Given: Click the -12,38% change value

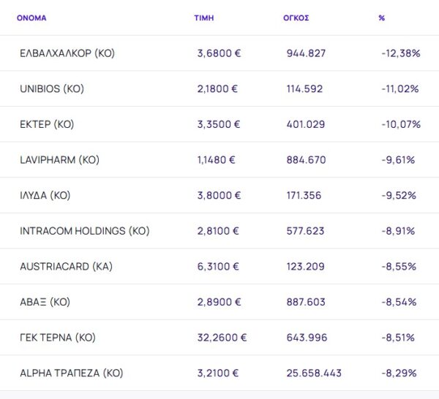Looking at the screenshot, I should point(400,53).
